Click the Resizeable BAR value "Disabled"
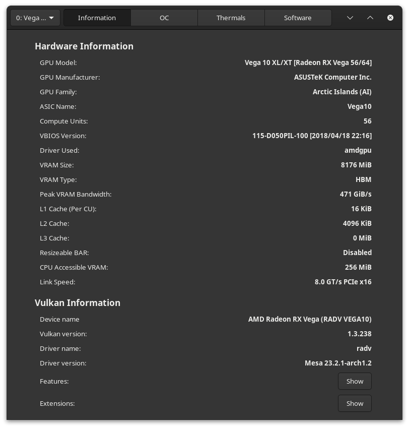409x428 pixels. [357, 253]
